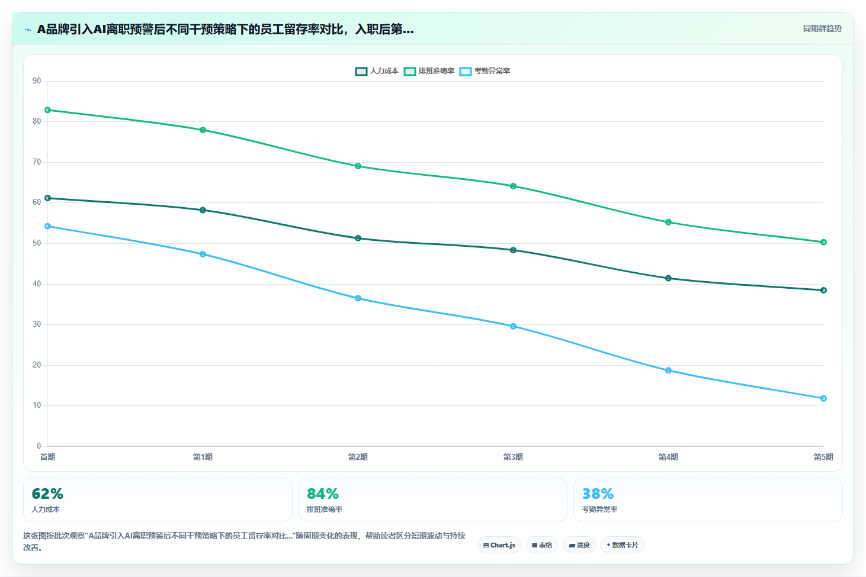Click the 排班准确率 data point at 首期
Image resolution: width=866 pixels, height=577 pixels.
tap(48, 110)
